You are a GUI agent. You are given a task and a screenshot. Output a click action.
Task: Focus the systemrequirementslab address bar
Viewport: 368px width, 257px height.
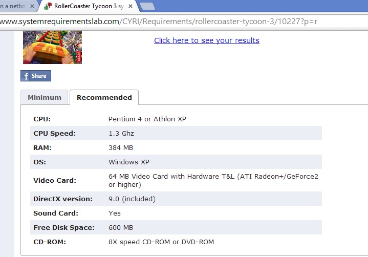184,22
